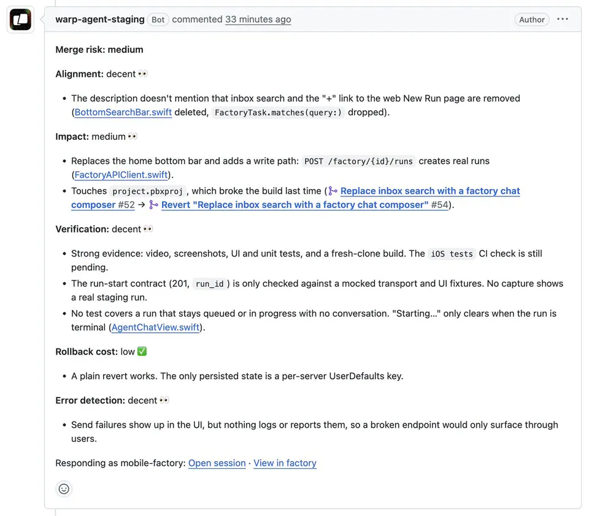
Task: Follow the View in factory link
Action: point(285,463)
